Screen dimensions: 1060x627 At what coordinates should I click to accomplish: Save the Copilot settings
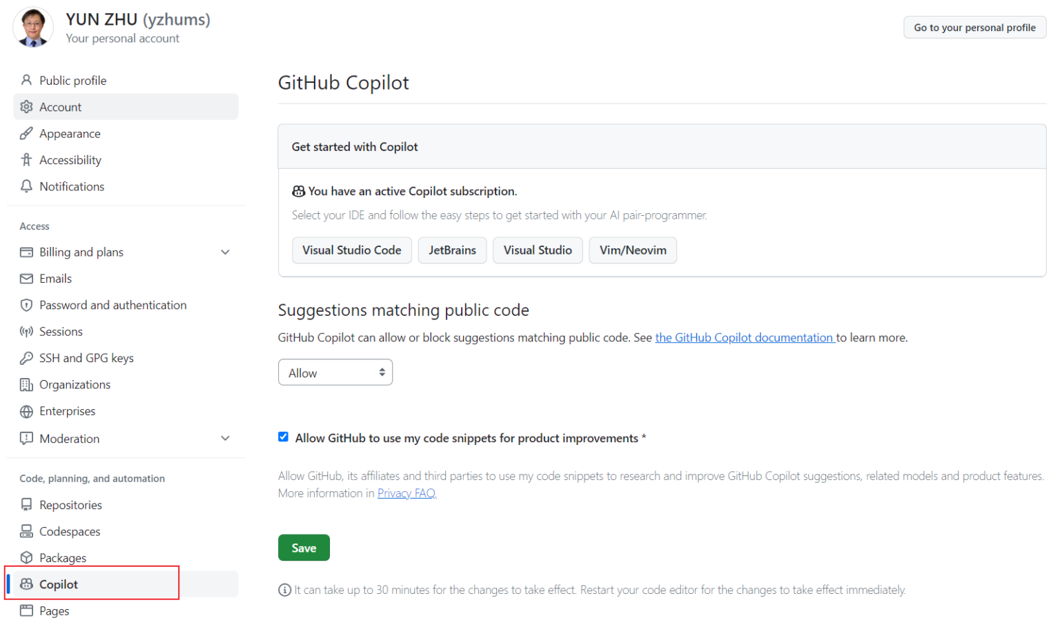tap(304, 547)
